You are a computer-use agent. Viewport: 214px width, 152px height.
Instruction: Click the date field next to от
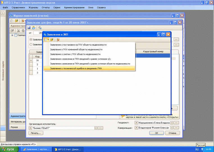coord(38,33)
